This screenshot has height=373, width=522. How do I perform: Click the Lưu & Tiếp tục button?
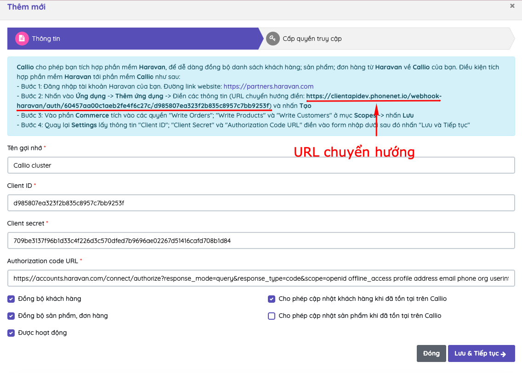coord(481,354)
